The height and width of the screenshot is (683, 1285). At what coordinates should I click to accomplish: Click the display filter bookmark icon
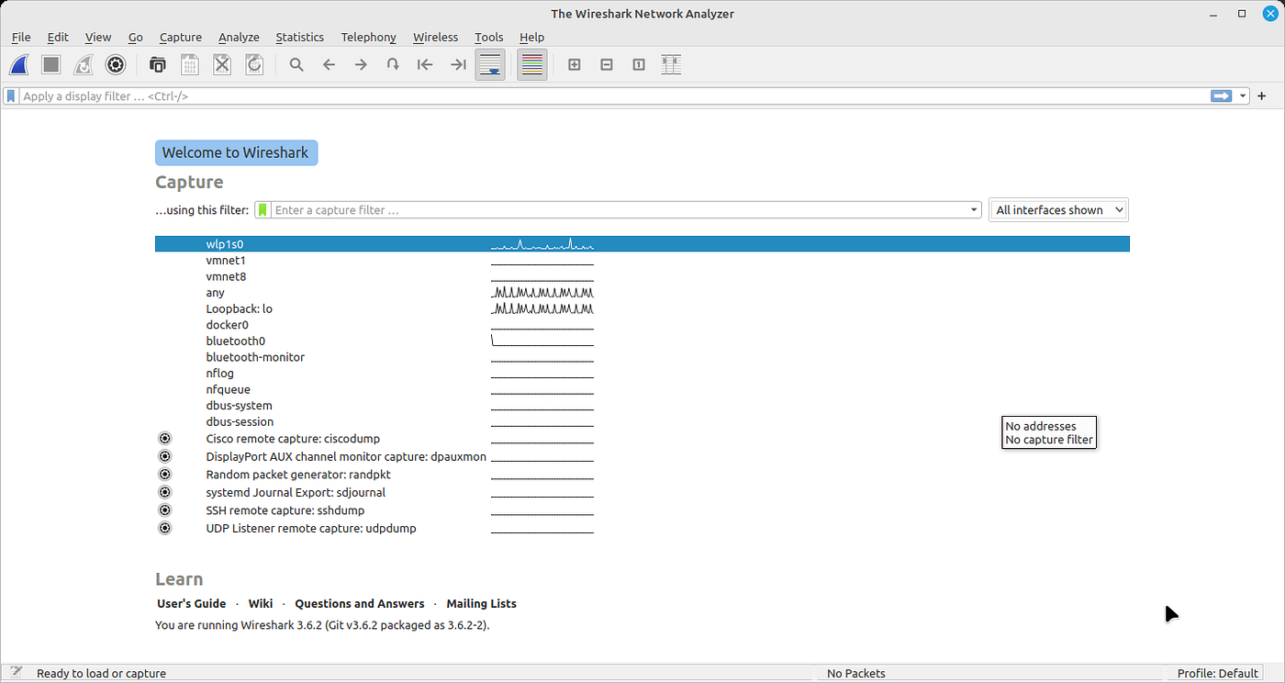(11, 95)
